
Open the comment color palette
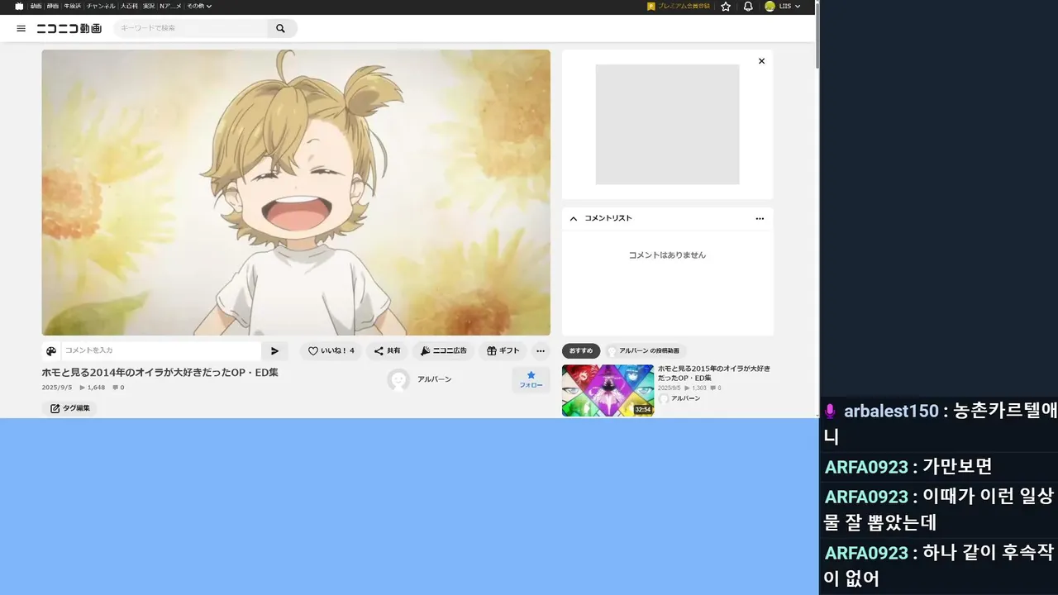(51, 351)
